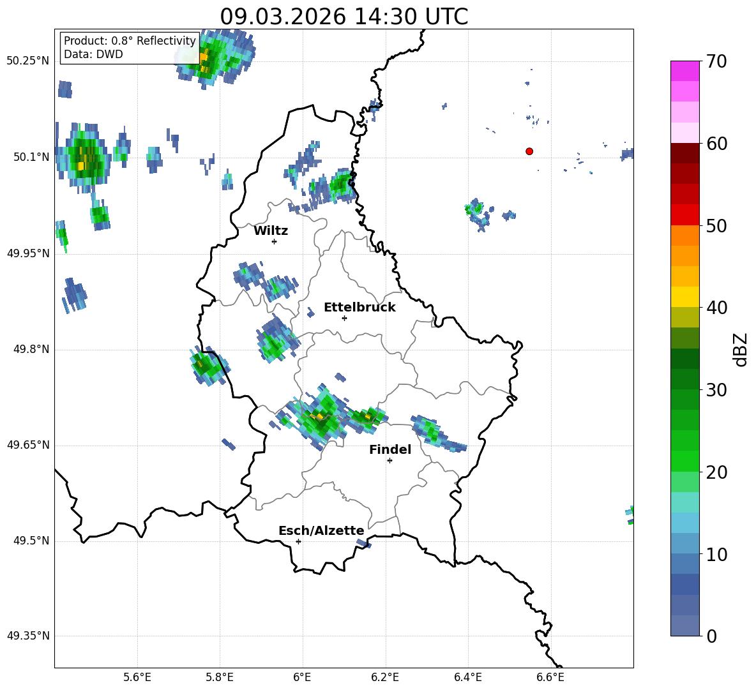Click the Ettelbruck place name label
The image size is (756, 690).
tap(359, 308)
